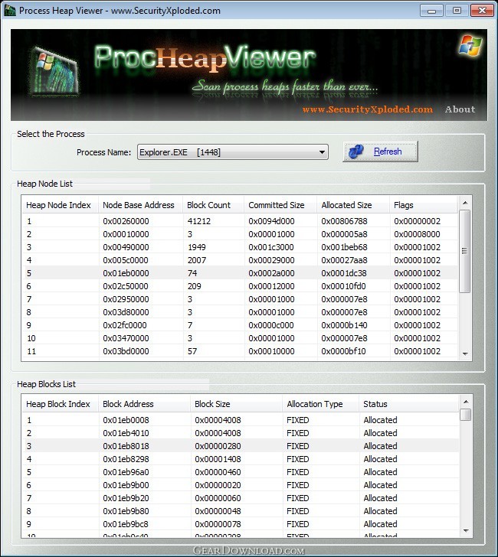Sort by Heap Node Index column
The width and height of the screenshot is (498, 557).
click(x=61, y=205)
